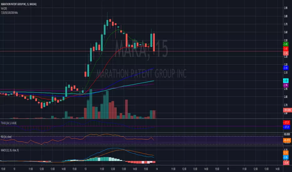292x172 pixels.
Task: Click the MARATHON PATENT GROUP INC, 15, NASDAQ legend title
Action: pos(18,4)
